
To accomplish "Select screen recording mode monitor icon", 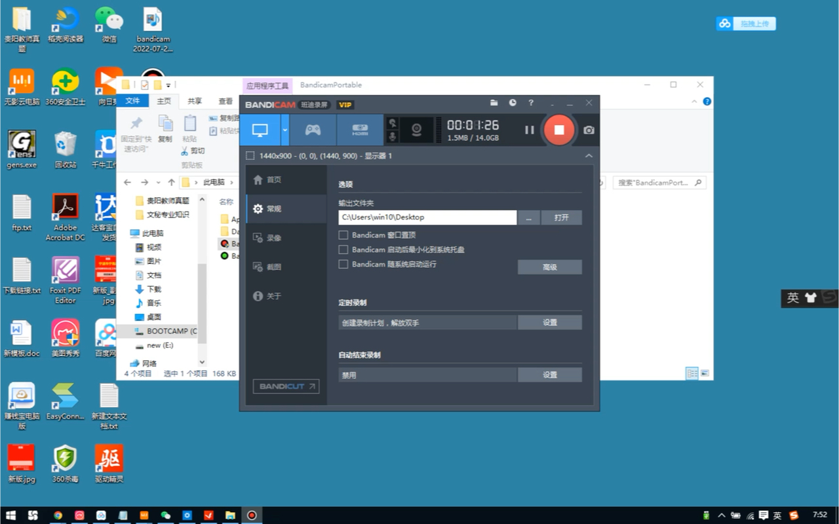I will (260, 130).
